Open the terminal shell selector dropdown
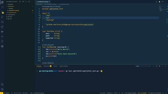This screenshot has width=168, height=94. click(x=143, y=66)
